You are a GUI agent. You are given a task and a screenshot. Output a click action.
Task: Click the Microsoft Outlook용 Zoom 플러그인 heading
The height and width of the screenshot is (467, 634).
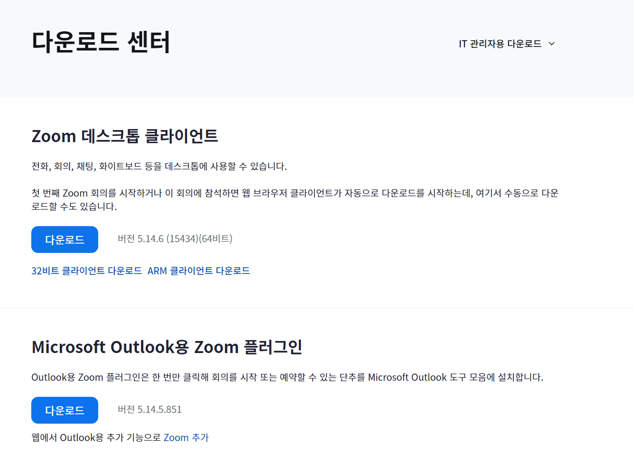pos(166,347)
